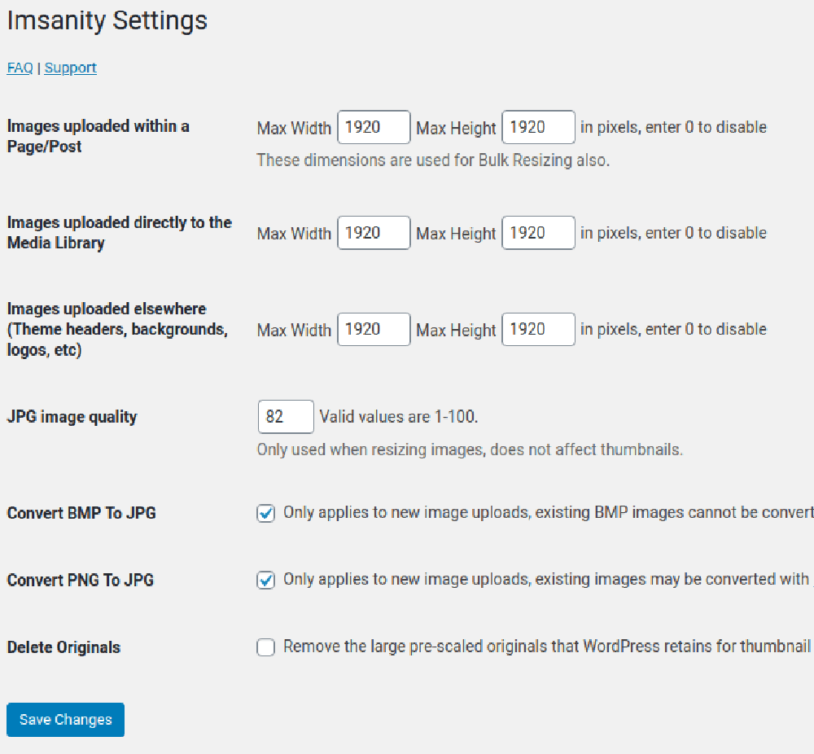Screen dimensions: 814x754
Task: Click the JPG image quality label
Action: [x=72, y=416]
